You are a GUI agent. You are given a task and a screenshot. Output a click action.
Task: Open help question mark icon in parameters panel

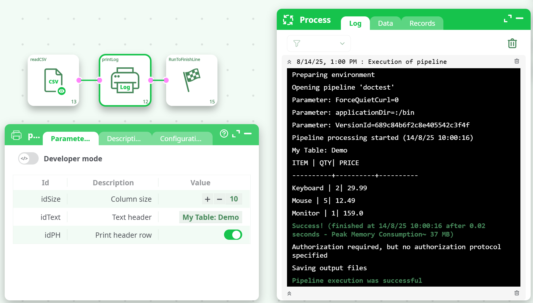224,133
